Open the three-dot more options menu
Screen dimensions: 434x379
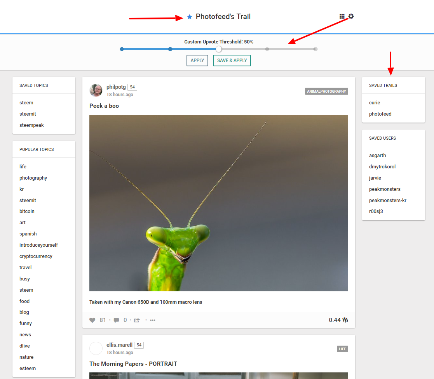[152, 320]
